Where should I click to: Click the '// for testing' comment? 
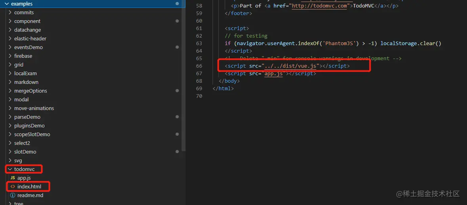246,36
